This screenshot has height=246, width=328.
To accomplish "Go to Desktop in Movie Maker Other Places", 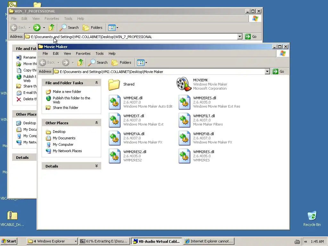I will tap(59, 132).
